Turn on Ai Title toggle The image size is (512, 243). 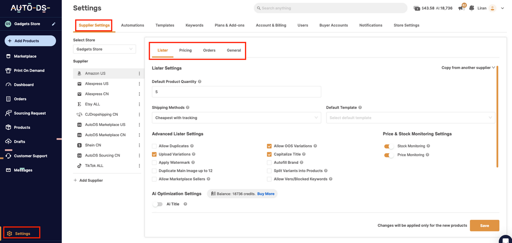(x=157, y=204)
